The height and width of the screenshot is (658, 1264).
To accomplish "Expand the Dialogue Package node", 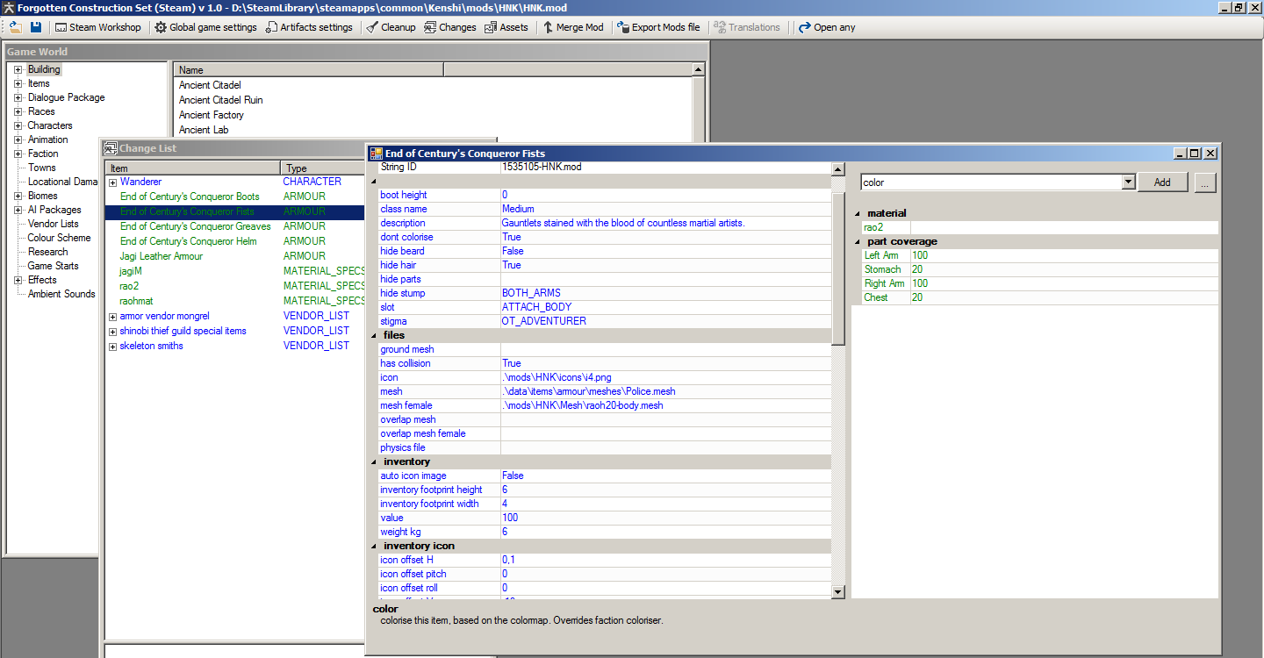I will coord(18,97).
